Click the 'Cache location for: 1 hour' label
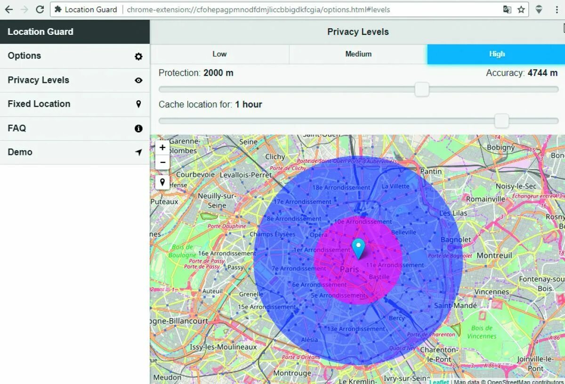The width and height of the screenshot is (565, 384). (210, 104)
